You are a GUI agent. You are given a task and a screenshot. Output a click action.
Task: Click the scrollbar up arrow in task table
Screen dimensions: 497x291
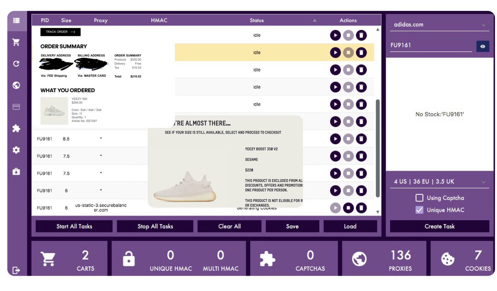377,29
